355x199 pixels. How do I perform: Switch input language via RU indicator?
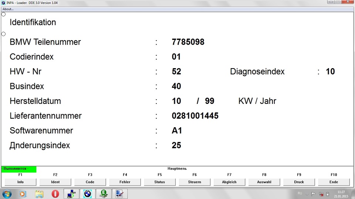[x=300, y=193]
